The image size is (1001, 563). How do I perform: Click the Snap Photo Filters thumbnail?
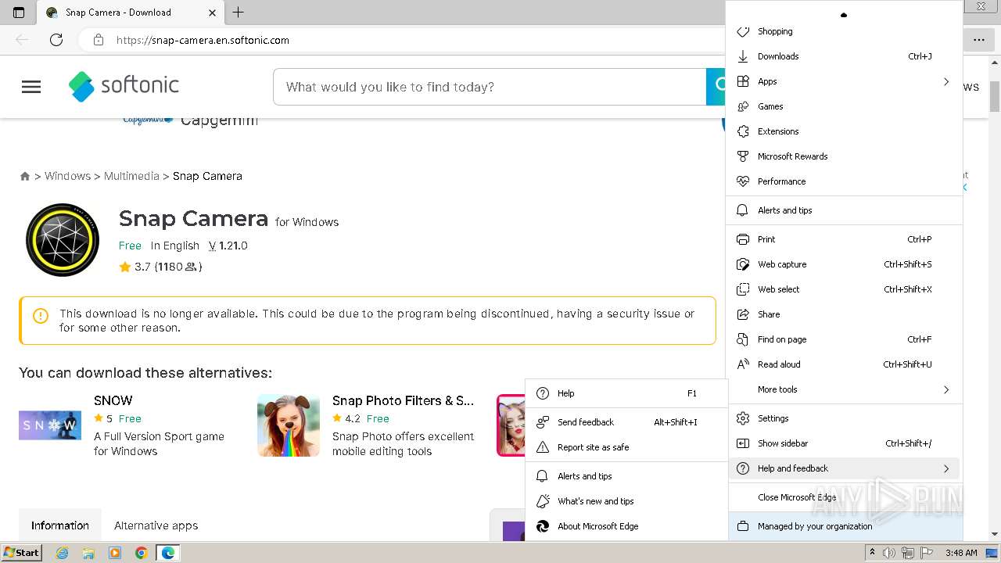click(289, 425)
